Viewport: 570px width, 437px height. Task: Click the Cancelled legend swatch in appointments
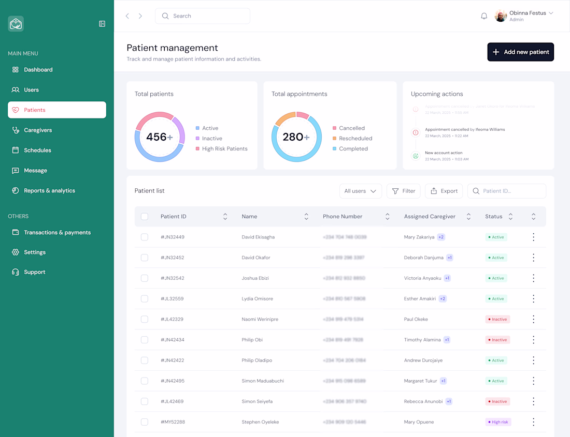pos(334,128)
